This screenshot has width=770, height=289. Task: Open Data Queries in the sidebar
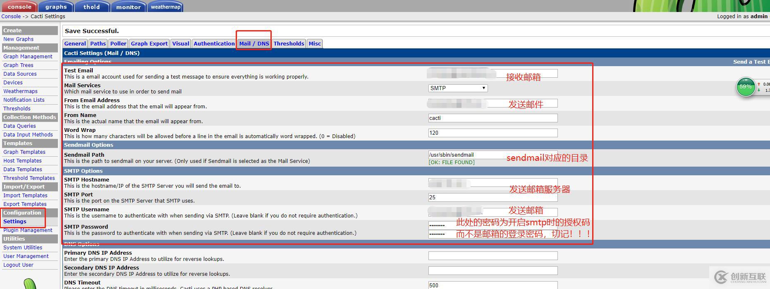coord(19,126)
